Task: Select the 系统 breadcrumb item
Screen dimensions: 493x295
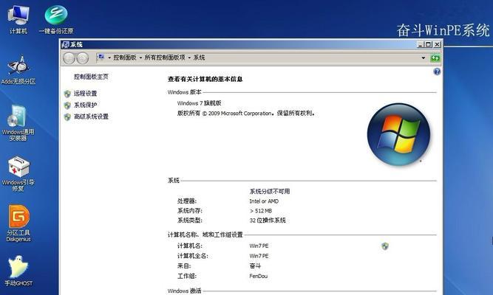Action: [199, 58]
